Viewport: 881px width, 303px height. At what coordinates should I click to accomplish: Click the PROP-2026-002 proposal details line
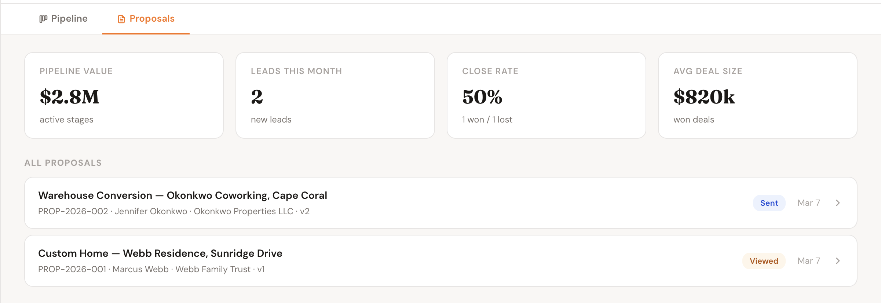pyautogui.click(x=174, y=212)
